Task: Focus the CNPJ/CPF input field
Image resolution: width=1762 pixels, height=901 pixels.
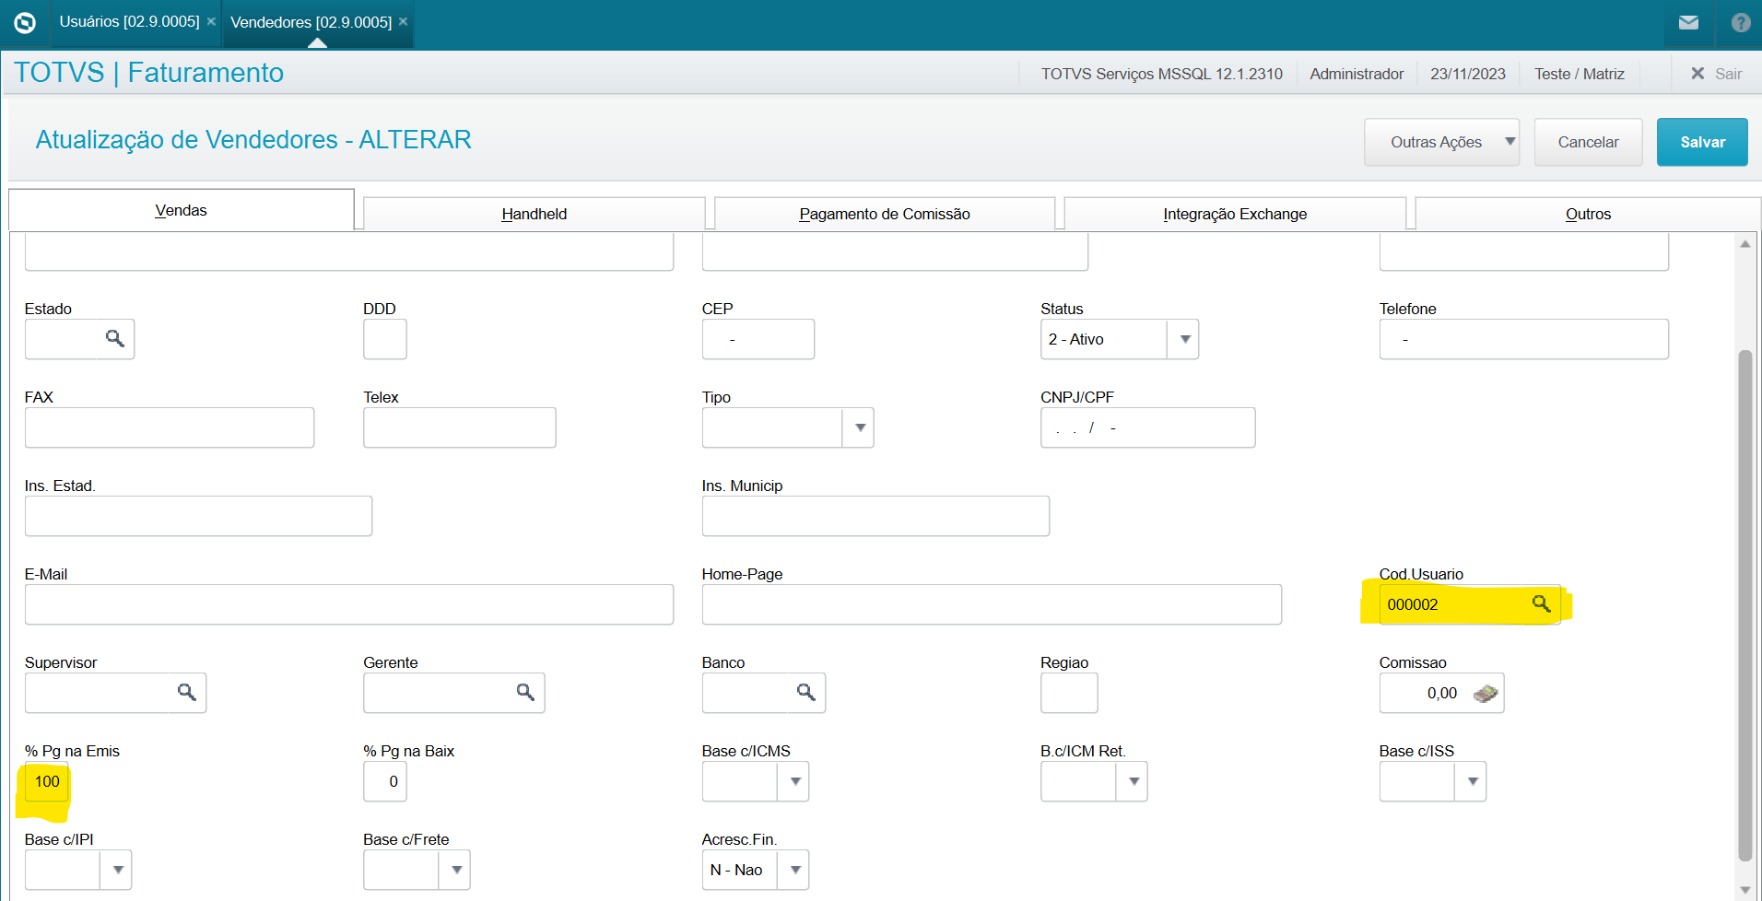Action: point(1147,427)
